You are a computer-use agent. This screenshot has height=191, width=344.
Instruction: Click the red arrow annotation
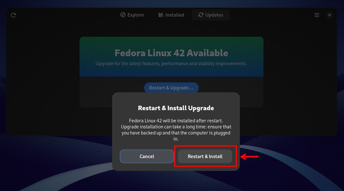point(249,157)
